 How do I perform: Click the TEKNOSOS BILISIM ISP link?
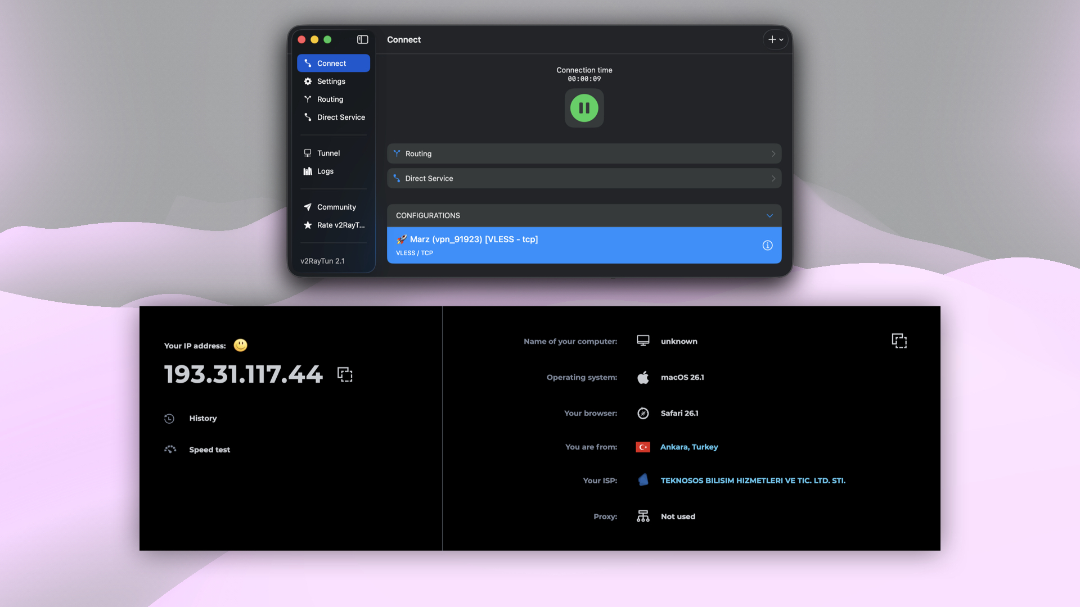pos(753,480)
